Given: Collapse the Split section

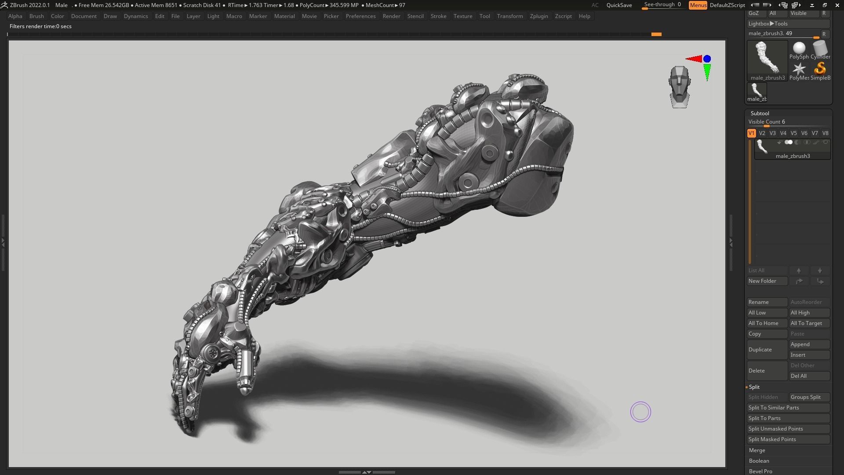Looking at the screenshot, I should (754, 387).
